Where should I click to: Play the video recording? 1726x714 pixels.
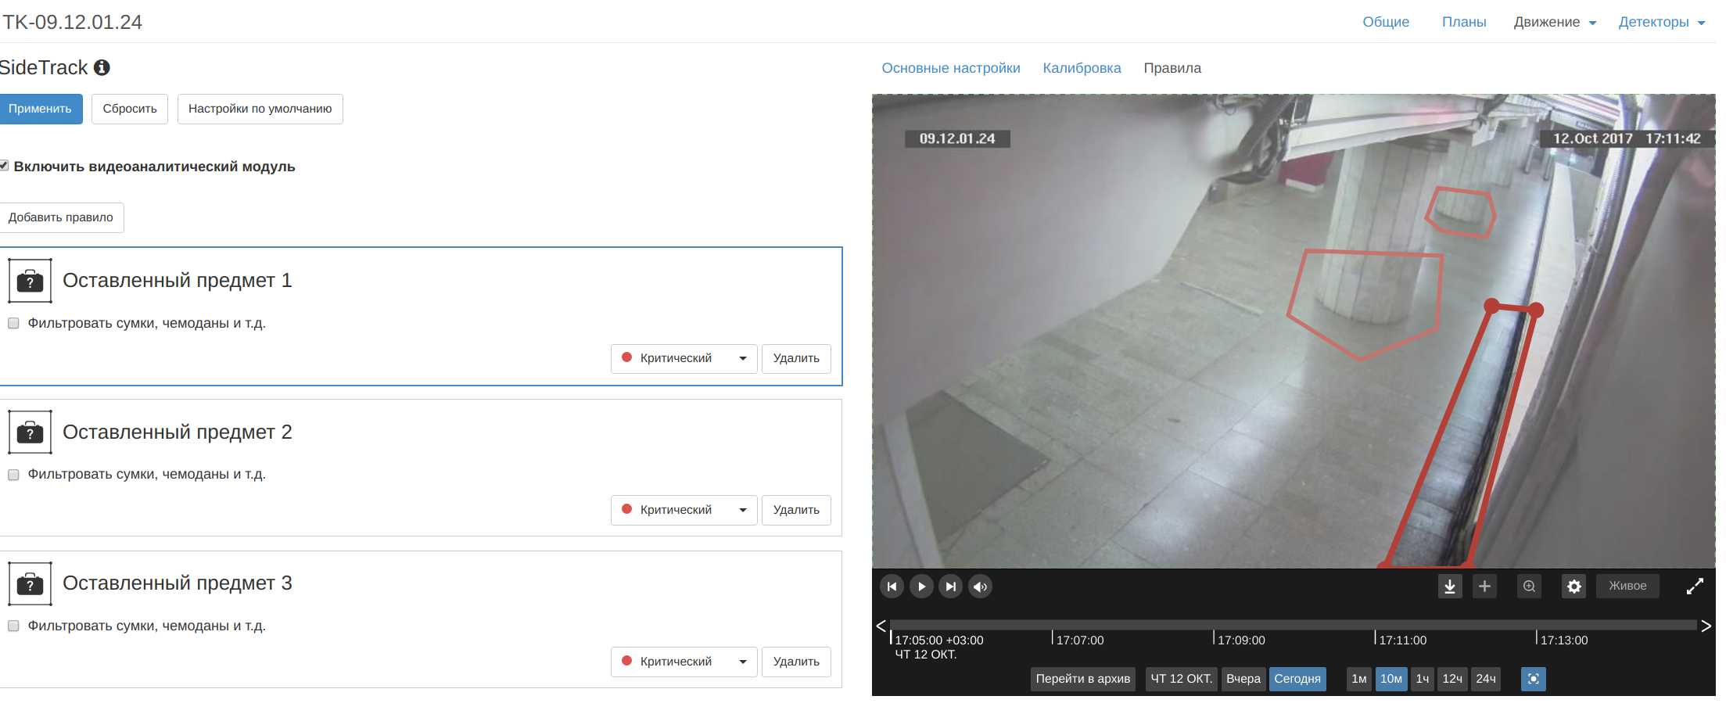pos(921,587)
